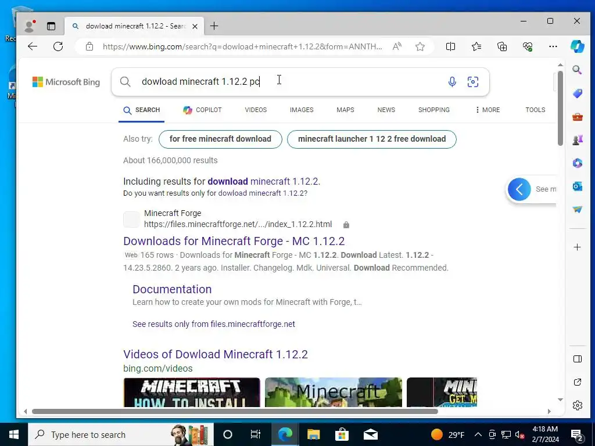
Task: Click the sidebar open-in-new-window icon
Action: coord(577,382)
